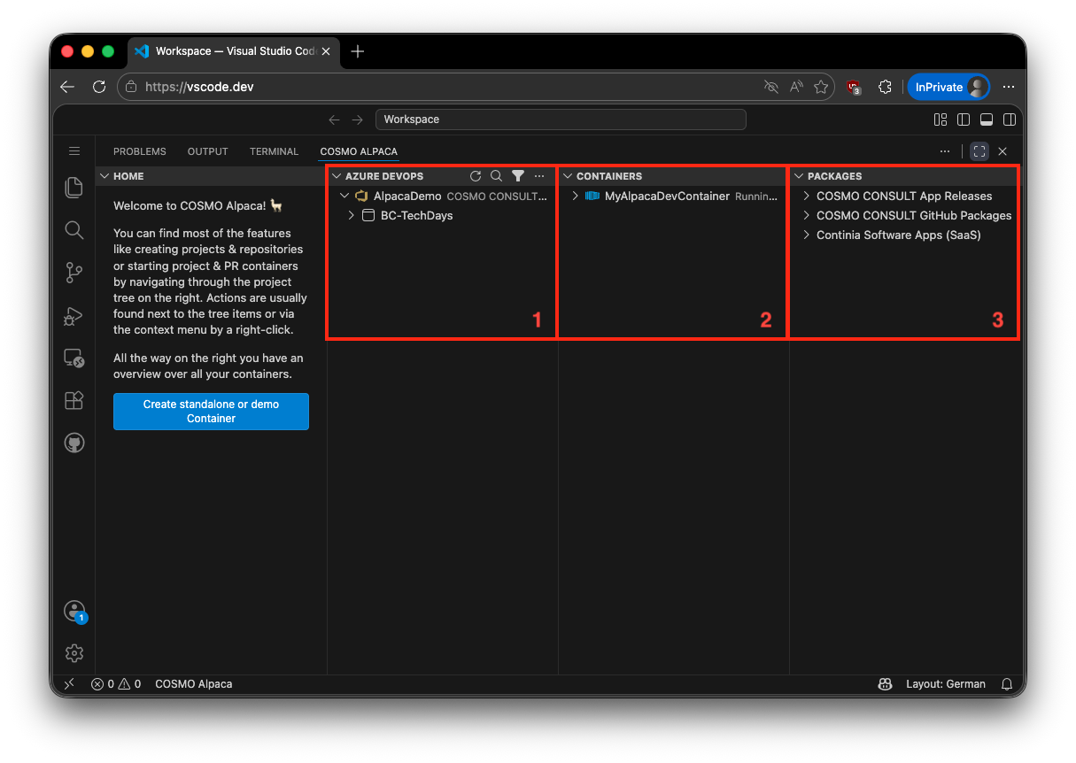1076x763 pixels.
Task: Switch to the TERMINAL tab
Action: tap(275, 151)
